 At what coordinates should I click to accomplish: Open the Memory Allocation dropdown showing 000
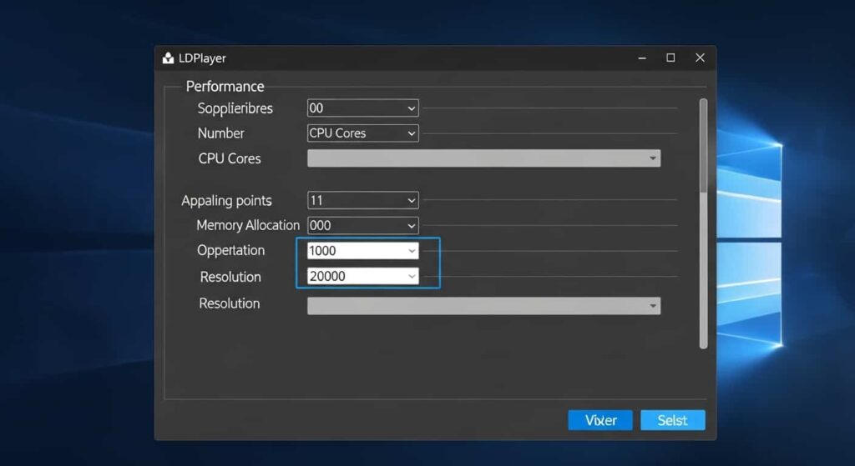pos(362,225)
